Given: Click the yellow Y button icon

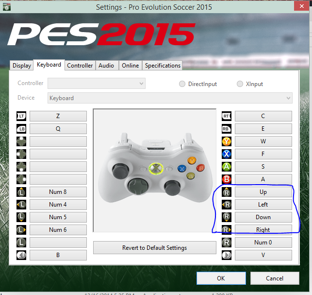Looking at the screenshot, I should pos(227,141).
